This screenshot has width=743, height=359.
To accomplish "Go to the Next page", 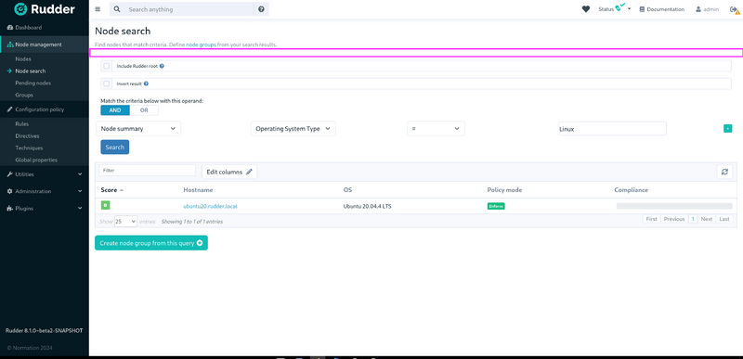I will coord(707,219).
